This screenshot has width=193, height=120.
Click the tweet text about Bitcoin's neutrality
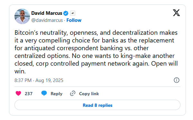[x=96, y=52]
